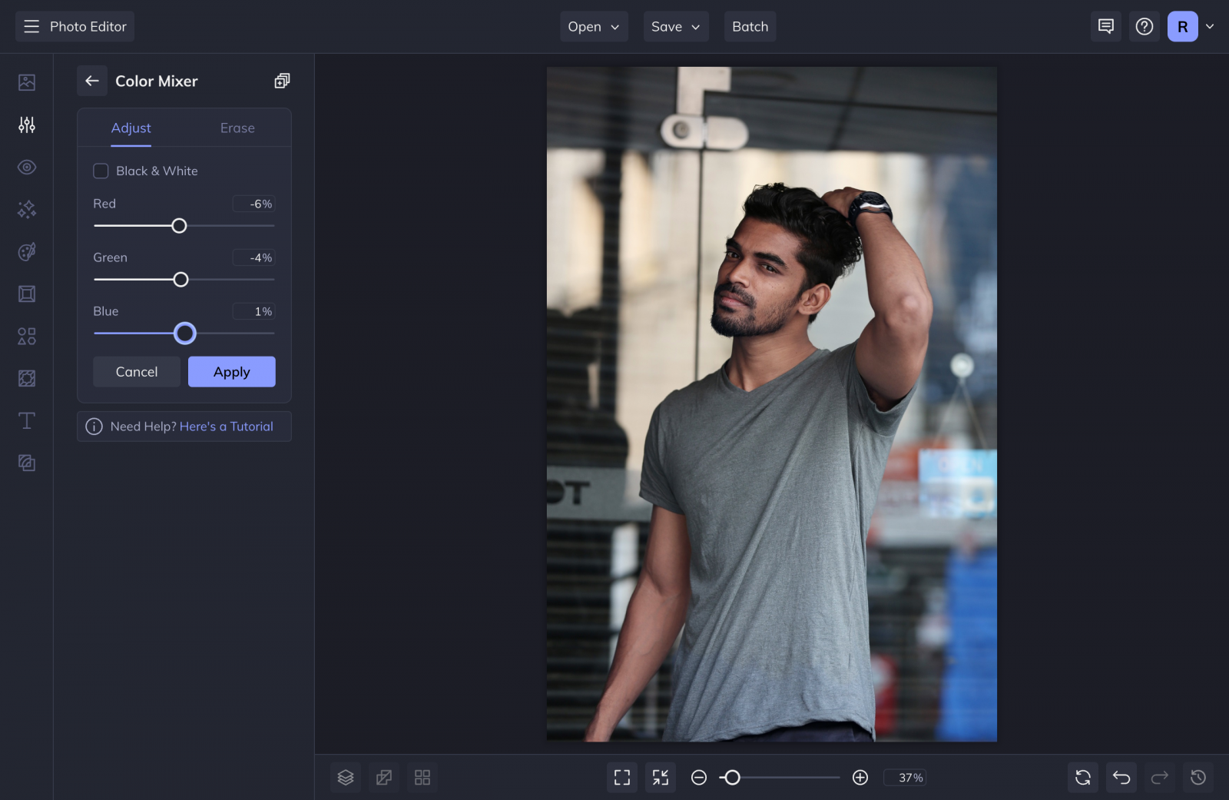This screenshot has height=800, width=1229.
Task: Select the Text tool in the sidebar
Action: click(27, 420)
